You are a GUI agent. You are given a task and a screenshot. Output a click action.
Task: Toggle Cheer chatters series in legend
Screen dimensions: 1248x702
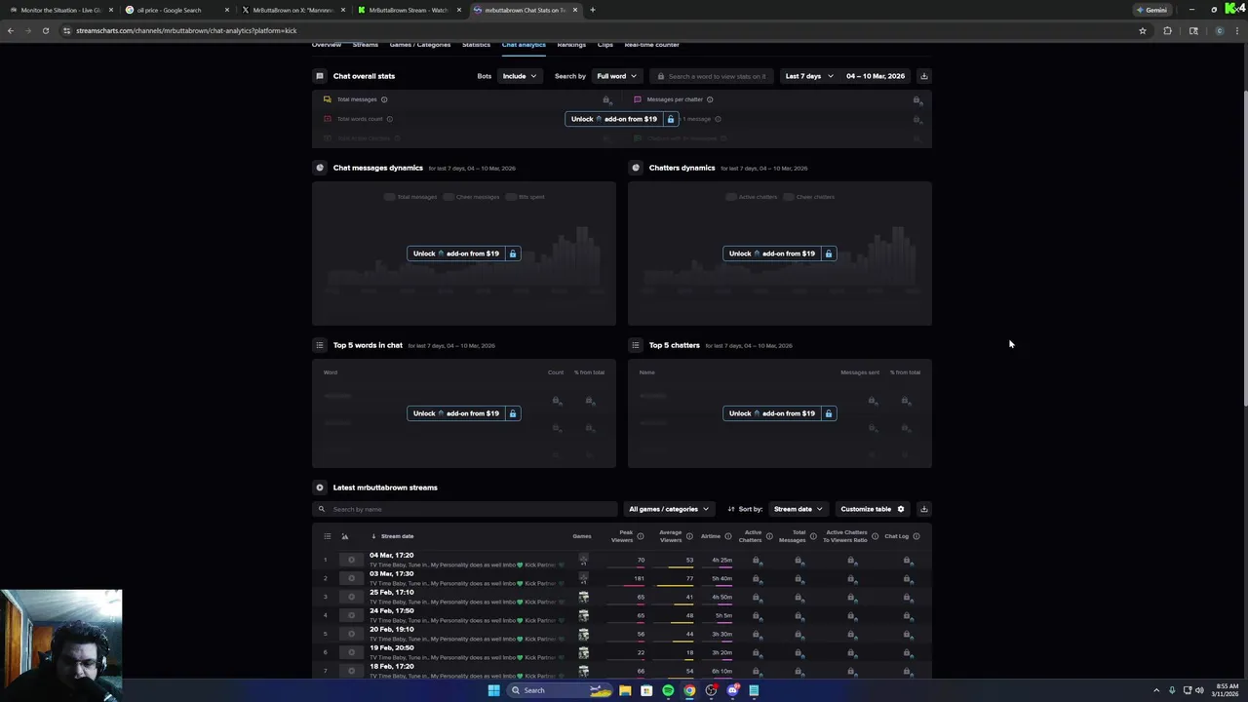tap(809, 197)
